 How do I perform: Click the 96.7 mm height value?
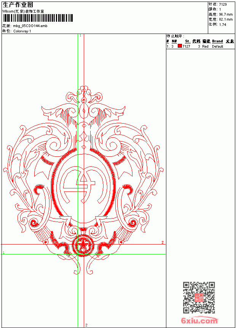[226, 14]
